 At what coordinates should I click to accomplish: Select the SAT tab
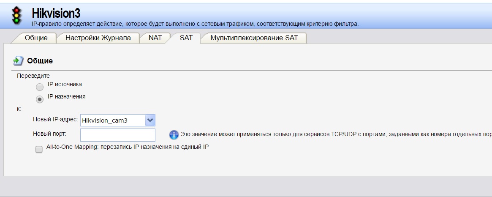tap(186, 38)
